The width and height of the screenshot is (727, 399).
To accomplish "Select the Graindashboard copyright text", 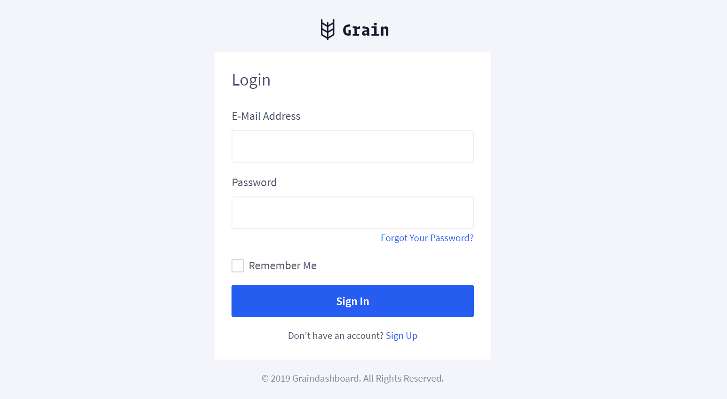I will coord(352,378).
